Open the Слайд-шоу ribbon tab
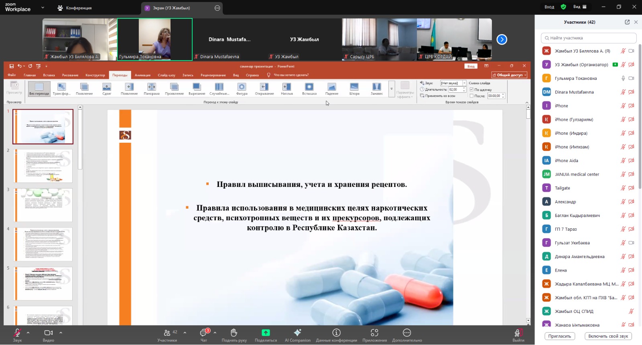Viewport: 642px width, 345px height. click(x=167, y=75)
